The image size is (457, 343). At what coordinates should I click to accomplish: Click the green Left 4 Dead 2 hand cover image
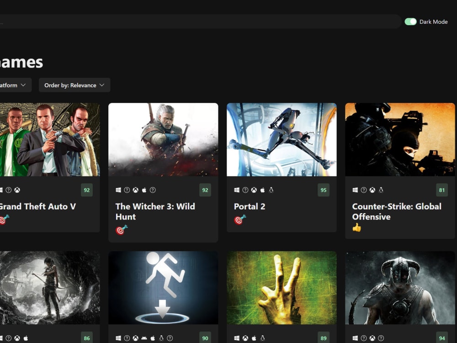tap(282, 288)
